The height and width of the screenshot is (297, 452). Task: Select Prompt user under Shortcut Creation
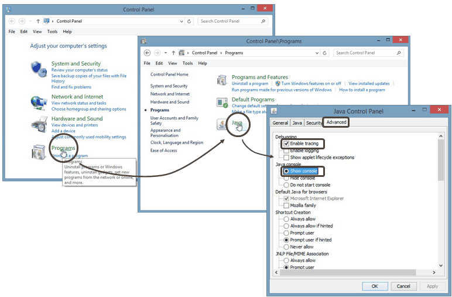tap(286, 233)
